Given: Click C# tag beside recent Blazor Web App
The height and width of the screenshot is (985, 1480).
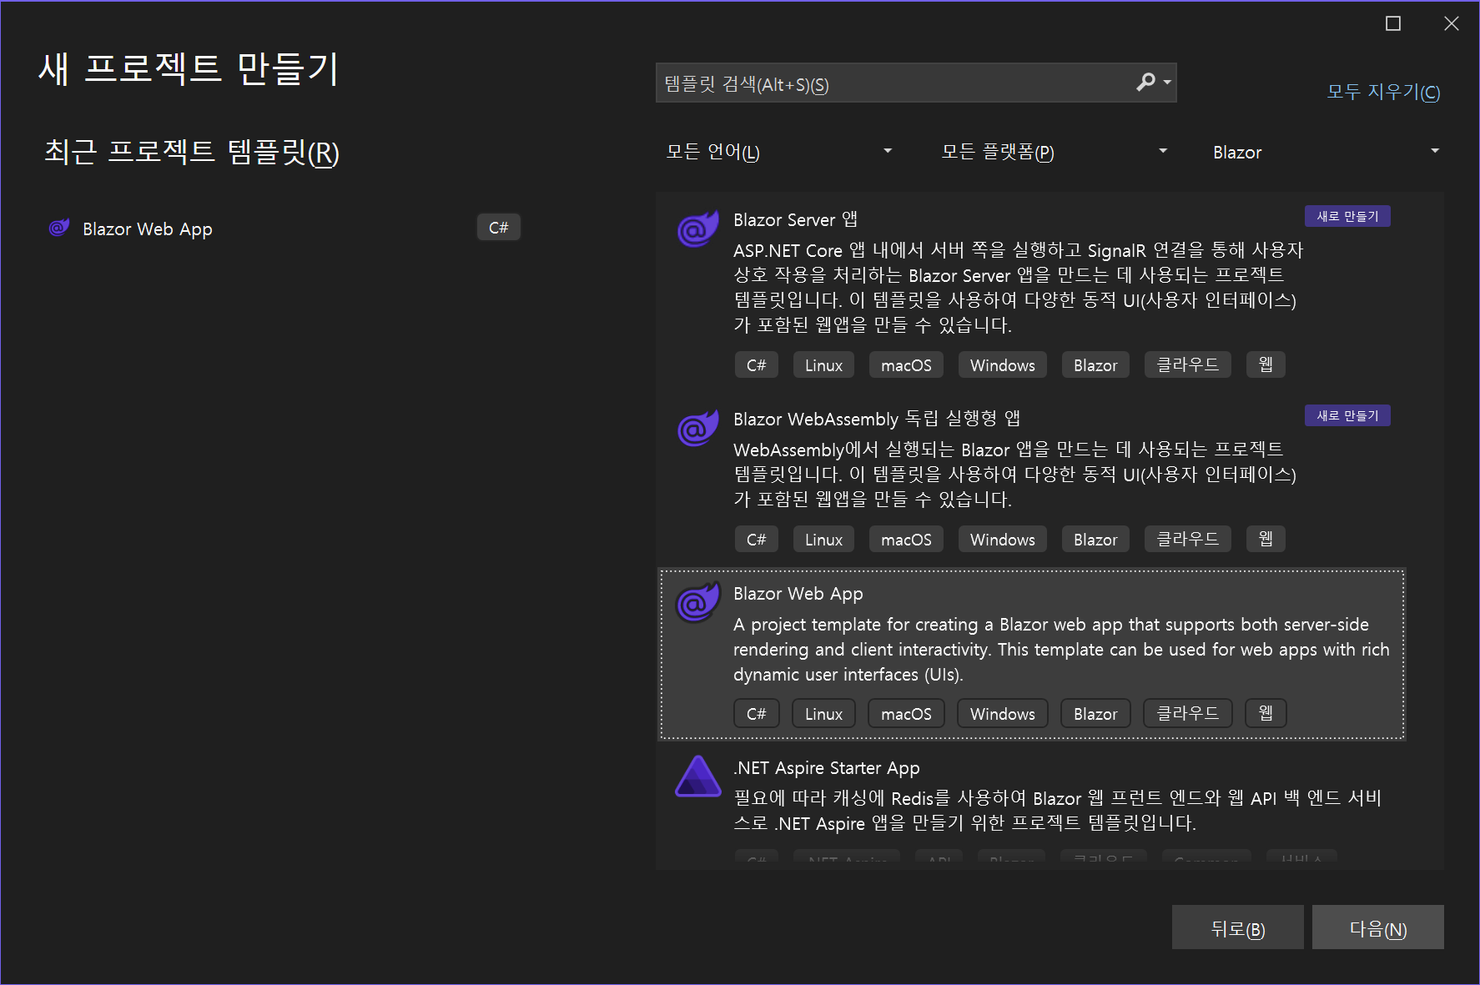Looking at the screenshot, I should coord(498,228).
